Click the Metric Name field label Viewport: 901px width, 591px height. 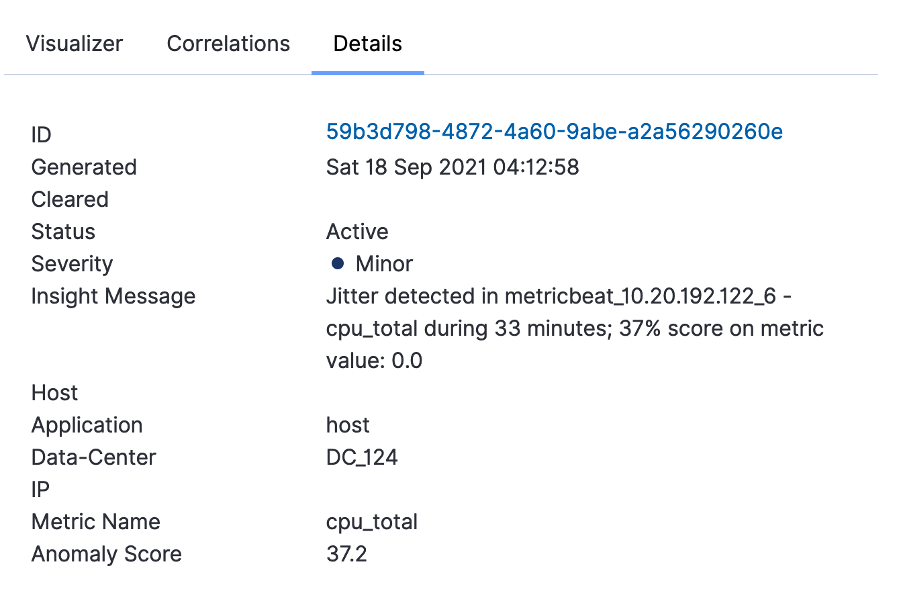(95, 522)
